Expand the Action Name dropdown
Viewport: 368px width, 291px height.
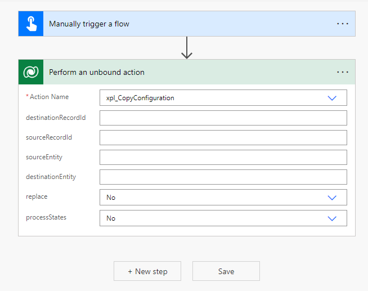click(332, 98)
